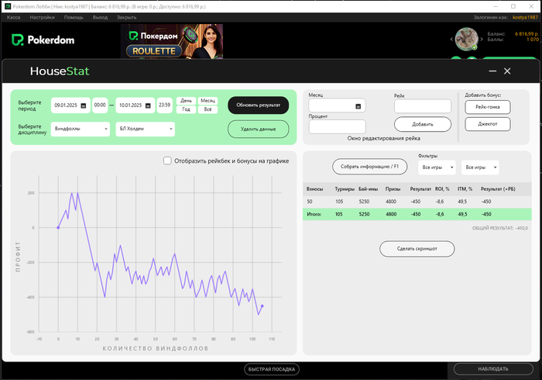The width and height of the screenshot is (542, 380).
Task: Open the end date calendar picker icon
Action: click(x=148, y=105)
